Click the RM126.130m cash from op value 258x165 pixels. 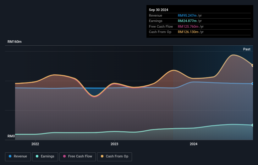188,32
